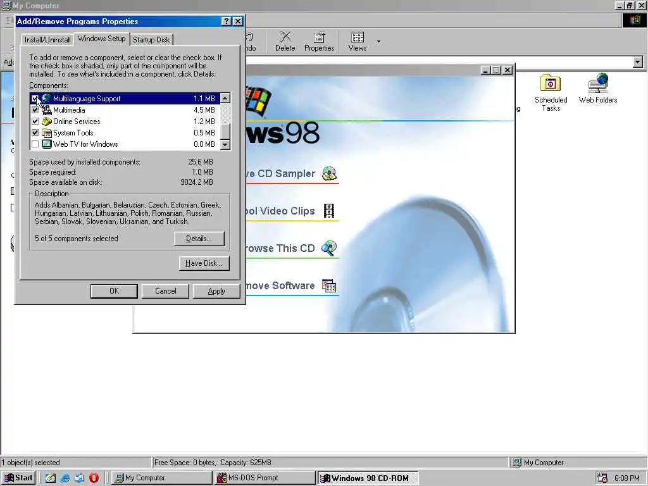Click the first Quick Launch notepad icon
The width and height of the screenshot is (648, 486).
51,478
